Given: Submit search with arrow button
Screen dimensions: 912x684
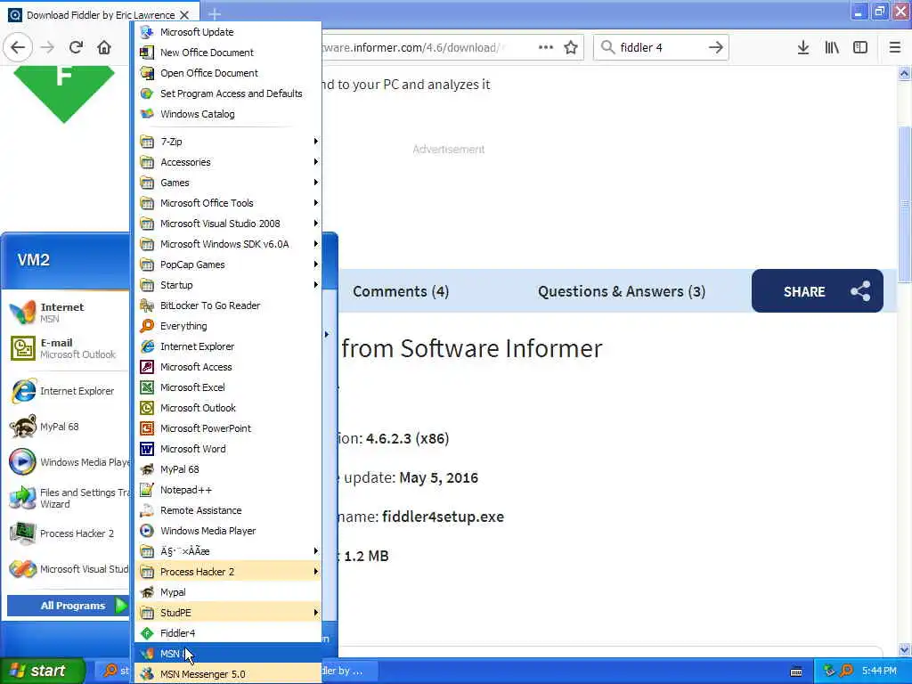Looking at the screenshot, I should tap(716, 47).
